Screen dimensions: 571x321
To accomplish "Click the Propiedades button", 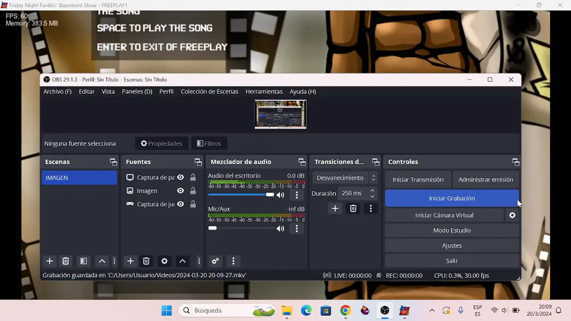I will click(x=161, y=143).
